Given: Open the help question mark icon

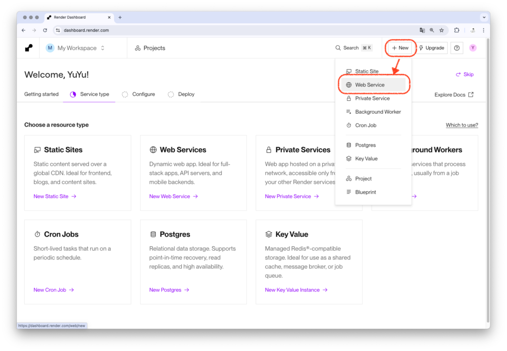Looking at the screenshot, I should click(456, 48).
